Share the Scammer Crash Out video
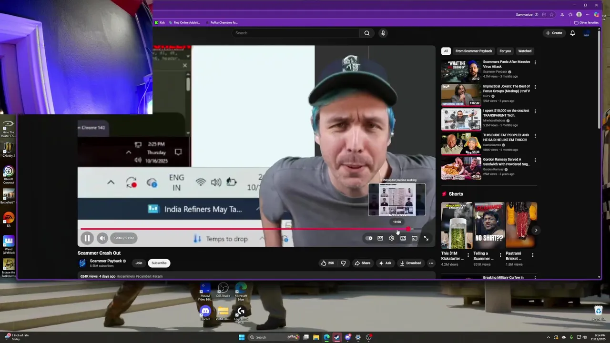 coord(362,263)
